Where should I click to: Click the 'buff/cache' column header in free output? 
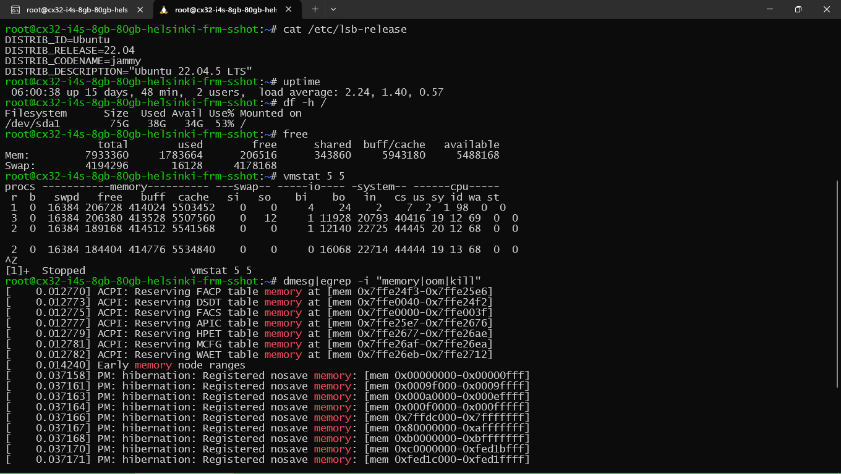[x=395, y=144]
